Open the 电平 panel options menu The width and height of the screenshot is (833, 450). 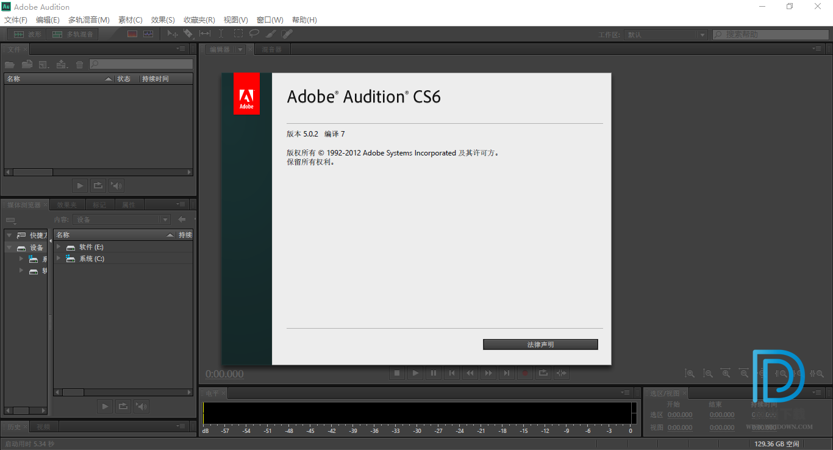pos(626,393)
